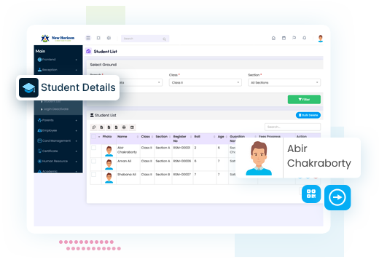This screenshot has width=379, height=262.
Task: Click the green Filter button
Action: 304,100
